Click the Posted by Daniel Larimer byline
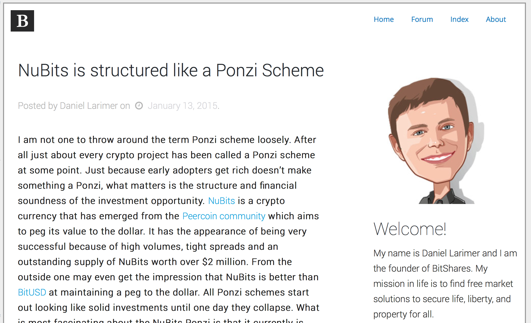The image size is (531, 323). tap(74, 106)
